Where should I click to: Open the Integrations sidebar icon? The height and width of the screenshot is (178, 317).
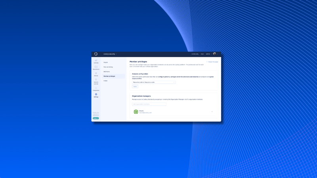pos(96,89)
